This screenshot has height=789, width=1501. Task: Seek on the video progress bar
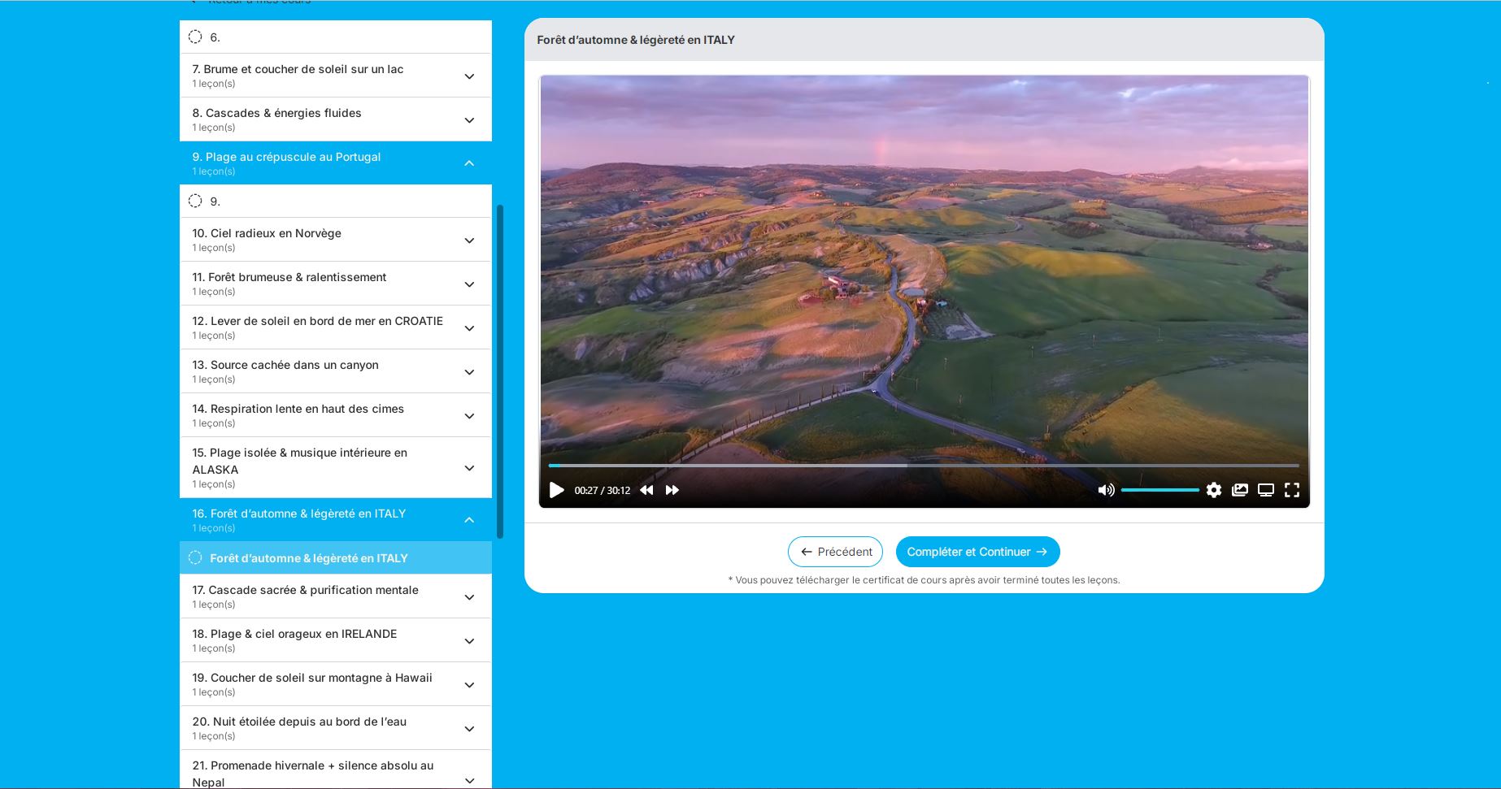pyautogui.click(x=923, y=466)
